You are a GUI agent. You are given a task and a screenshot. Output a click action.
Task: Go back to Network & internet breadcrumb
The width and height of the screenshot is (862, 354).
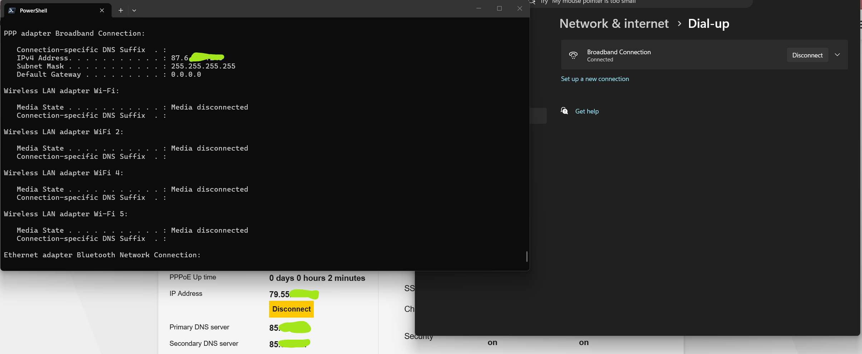614,24
